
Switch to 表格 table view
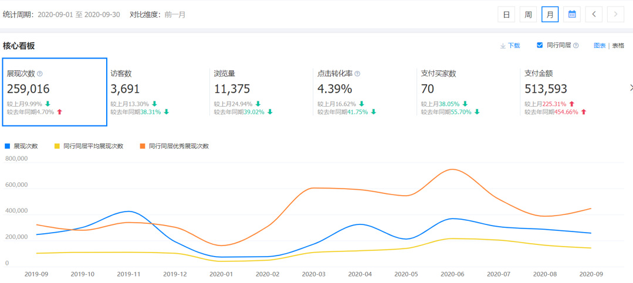pos(618,46)
